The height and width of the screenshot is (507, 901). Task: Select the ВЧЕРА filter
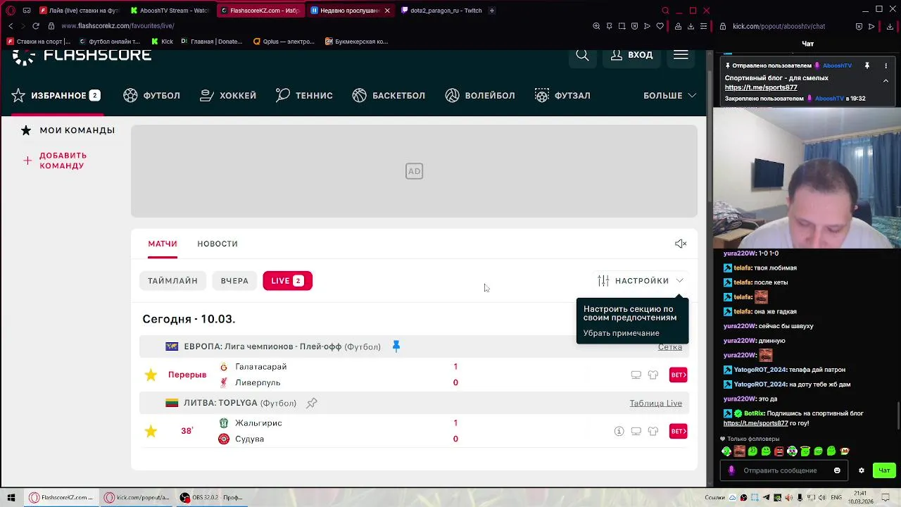point(234,281)
